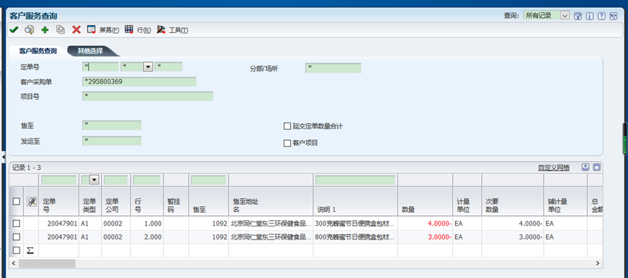Click the 自定义网格 link
Image resolution: width=628 pixels, height=278 pixels.
coord(554,168)
